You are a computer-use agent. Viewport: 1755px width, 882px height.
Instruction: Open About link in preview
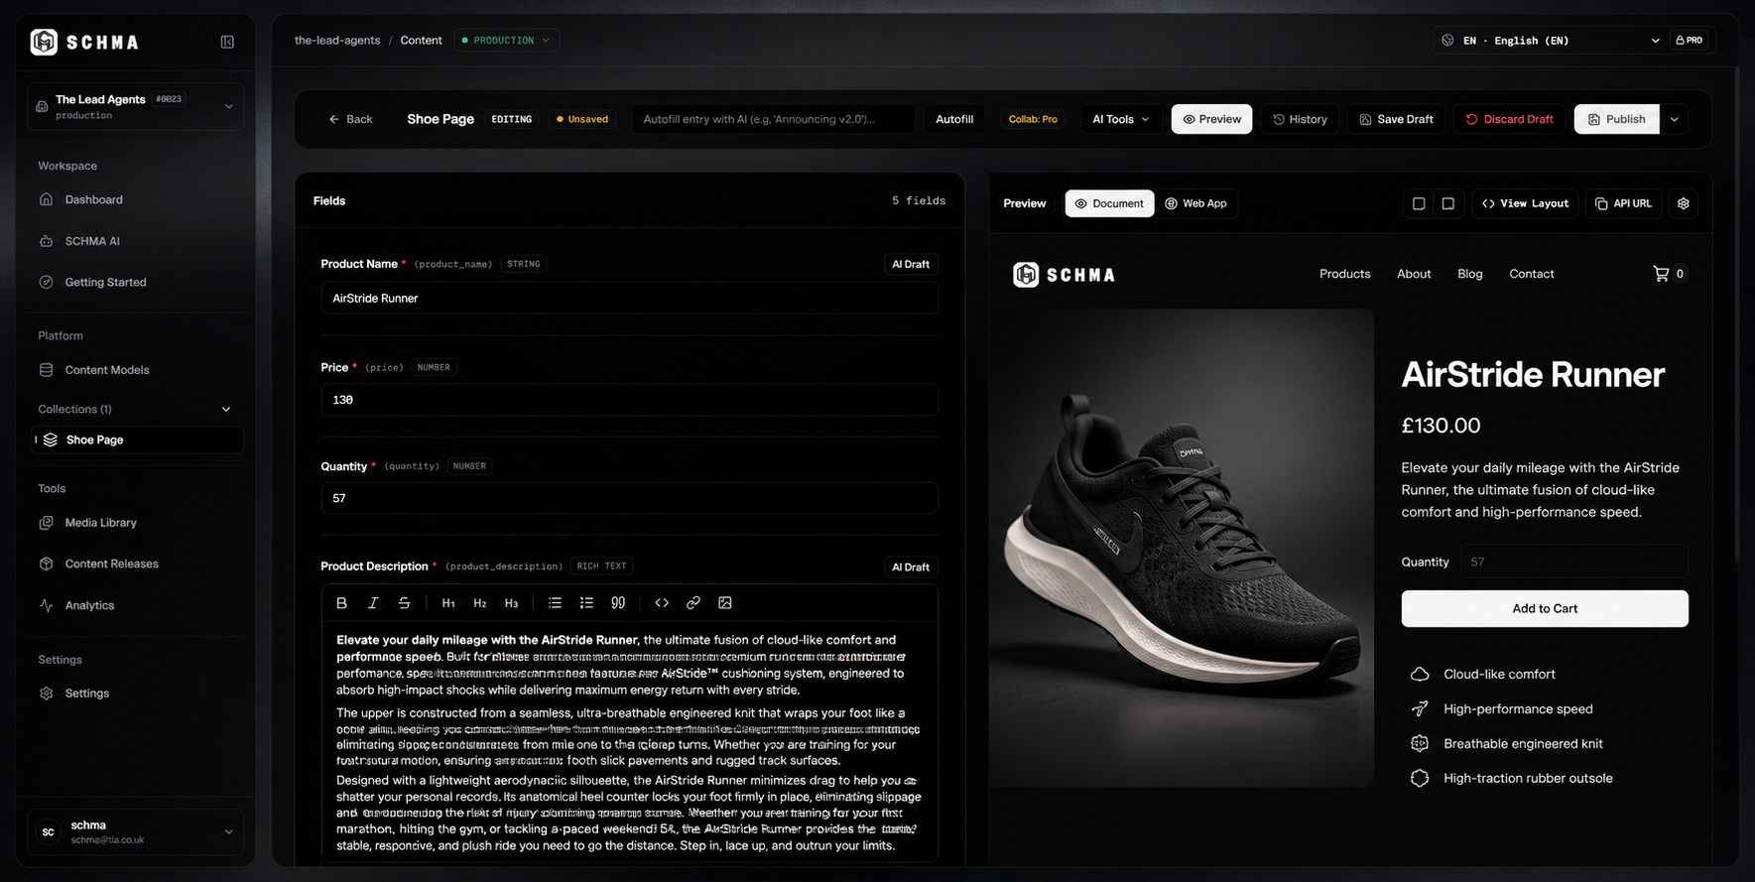click(x=1414, y=274)
